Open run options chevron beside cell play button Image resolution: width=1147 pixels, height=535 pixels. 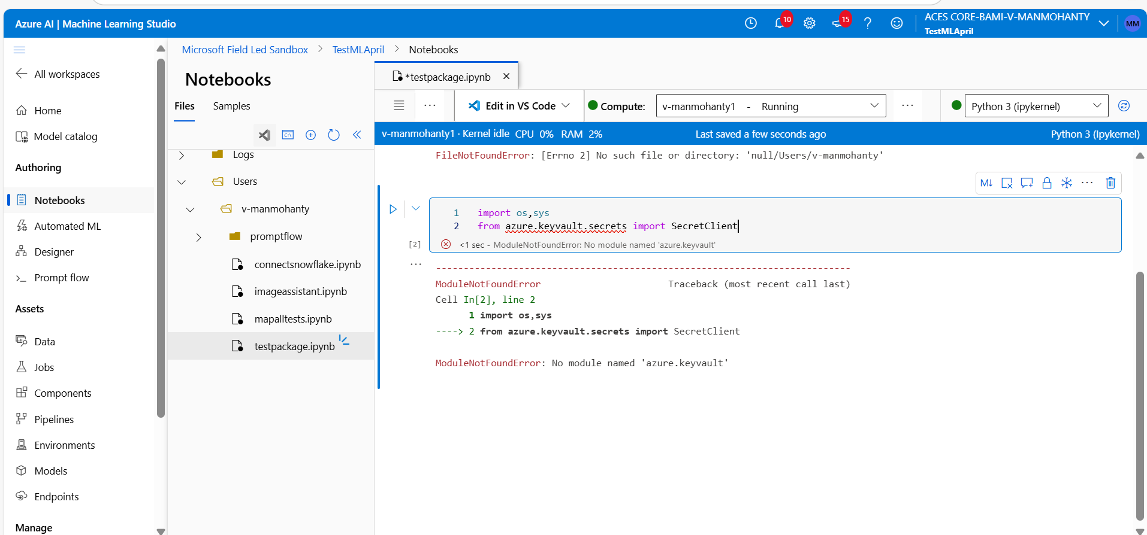pos(416,208)
